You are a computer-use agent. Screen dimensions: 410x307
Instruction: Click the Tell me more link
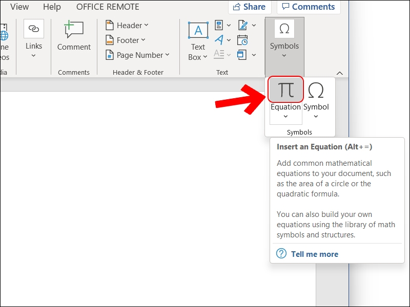point(315,254)
